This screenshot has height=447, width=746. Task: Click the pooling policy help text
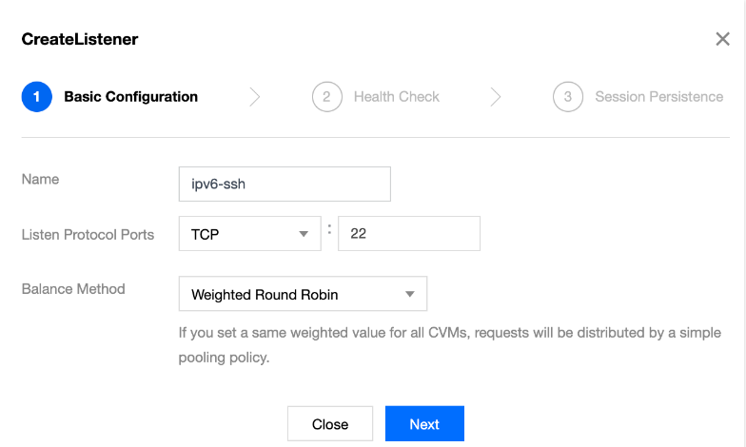coord(449,345)
